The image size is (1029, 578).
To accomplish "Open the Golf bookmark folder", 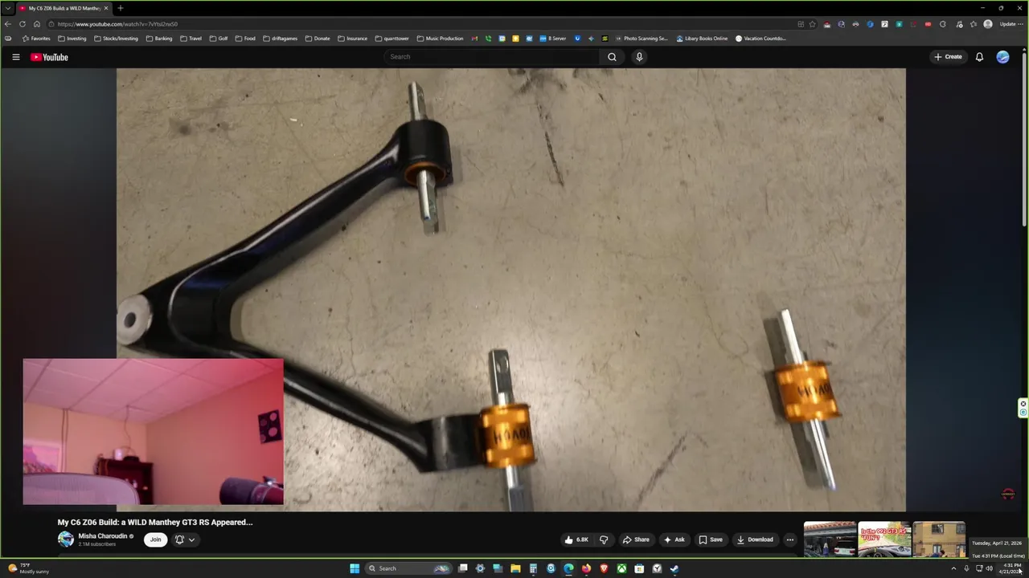I will tap(218, 39).
